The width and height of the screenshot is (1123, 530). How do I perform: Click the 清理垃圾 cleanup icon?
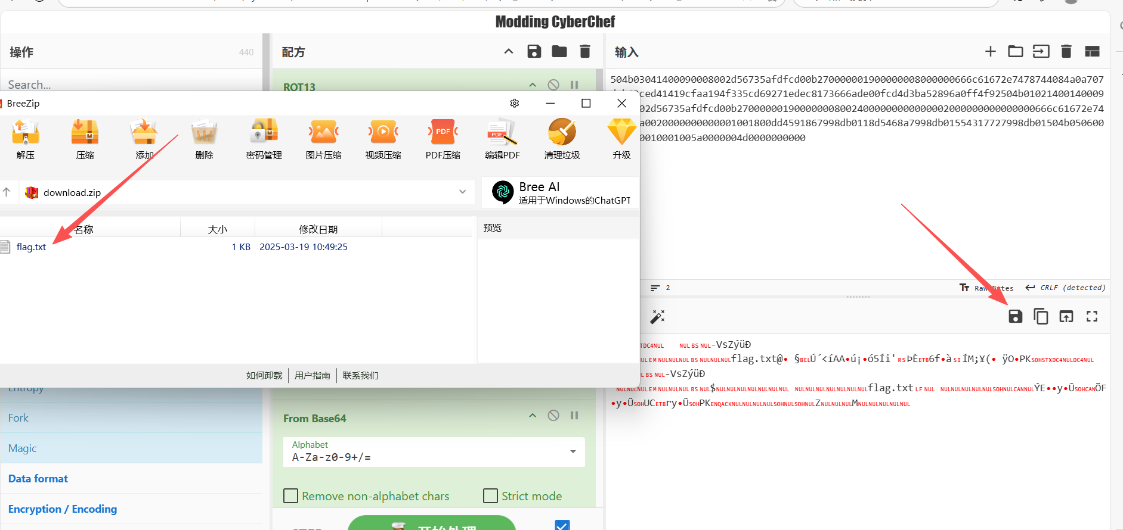[x=562, y=132]
